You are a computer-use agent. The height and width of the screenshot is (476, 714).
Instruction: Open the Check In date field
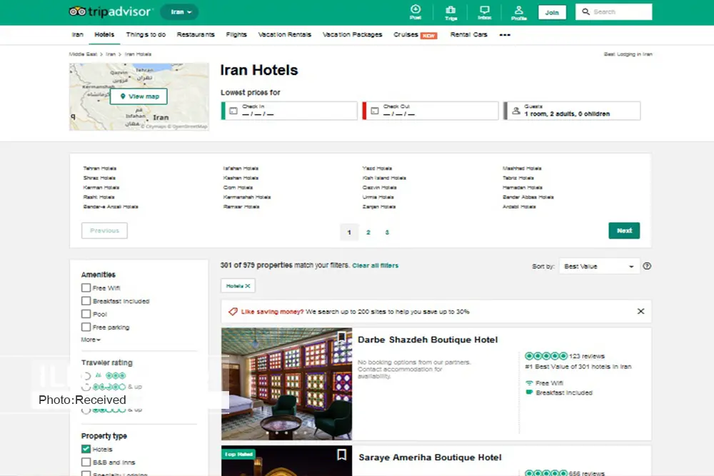[x=289, y=111]
